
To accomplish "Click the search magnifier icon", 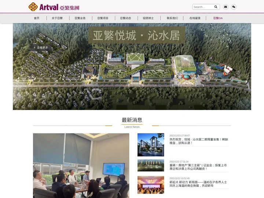I will click(x=216, y=7).
